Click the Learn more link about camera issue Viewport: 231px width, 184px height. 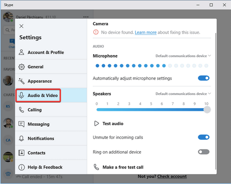click(146, 32)
